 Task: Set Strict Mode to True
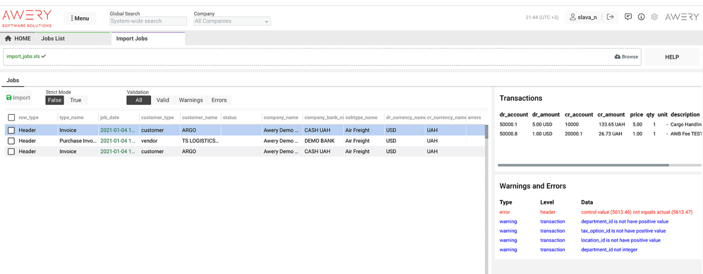coord(76,100)
